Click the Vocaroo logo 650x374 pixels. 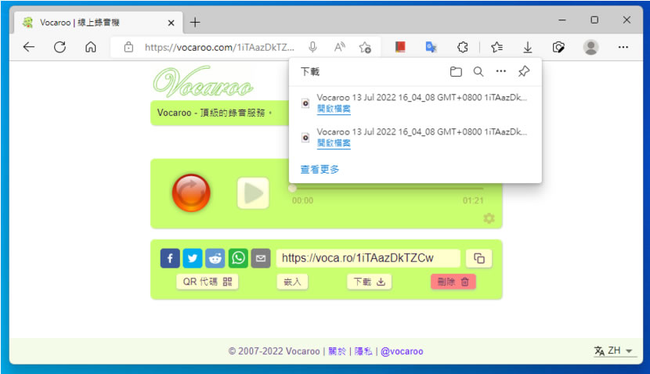[x=203, y=81]
